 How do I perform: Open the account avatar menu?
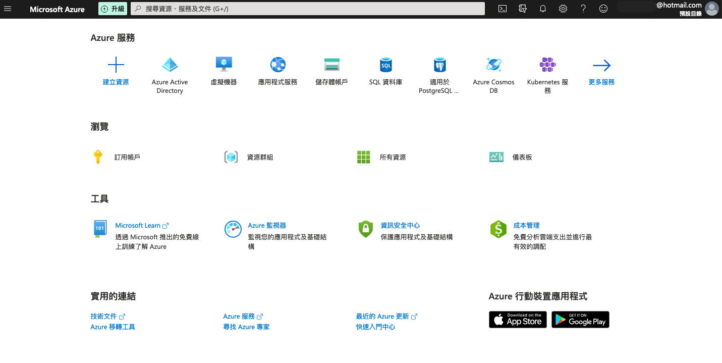point(711,9)
